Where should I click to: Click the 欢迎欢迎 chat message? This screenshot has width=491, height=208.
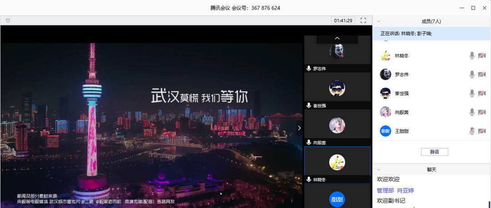388,179
